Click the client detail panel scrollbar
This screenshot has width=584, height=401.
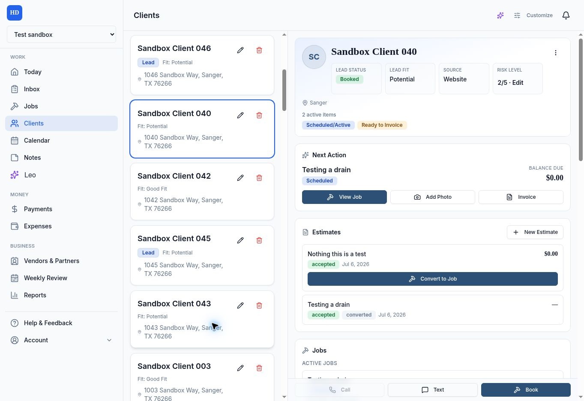(x=581, y=100)
